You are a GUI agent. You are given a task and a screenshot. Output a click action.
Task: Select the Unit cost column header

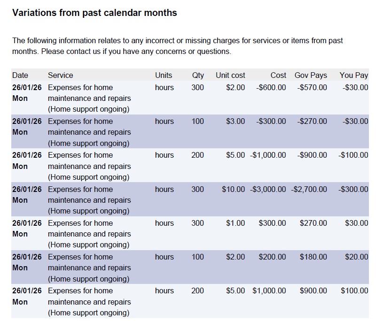tap(230, 75)
